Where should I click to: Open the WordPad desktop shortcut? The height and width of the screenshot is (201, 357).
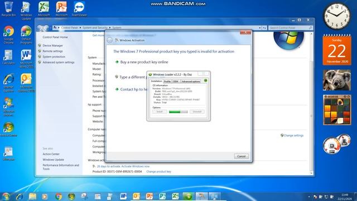click(x=8, y=154)
